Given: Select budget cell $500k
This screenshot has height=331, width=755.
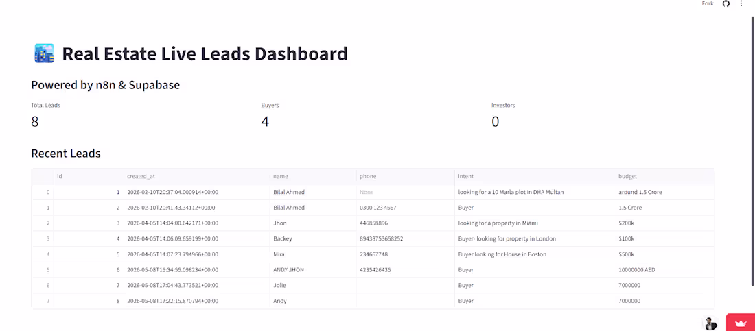Looking at the screenshot, I should pyautogui.click(x=664, y=254).
